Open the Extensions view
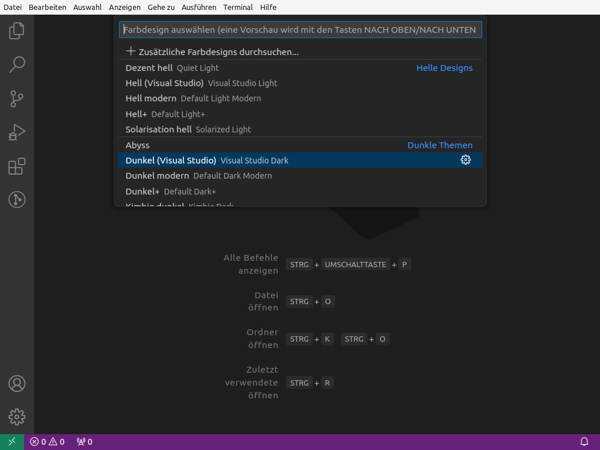Screen dimensions: 600x450 pyautogui.click(x=17, y=166)
